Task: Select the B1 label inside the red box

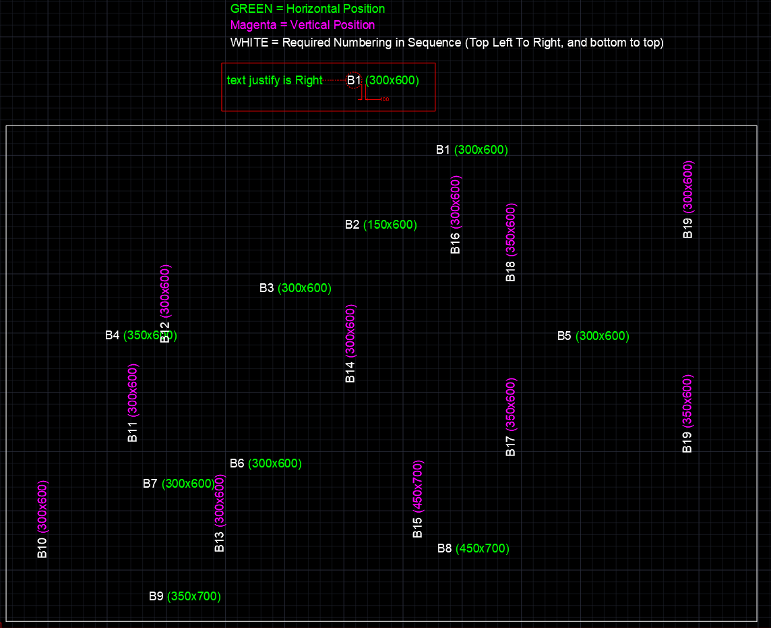Action: pyautogui.click(x=354, y=80)
